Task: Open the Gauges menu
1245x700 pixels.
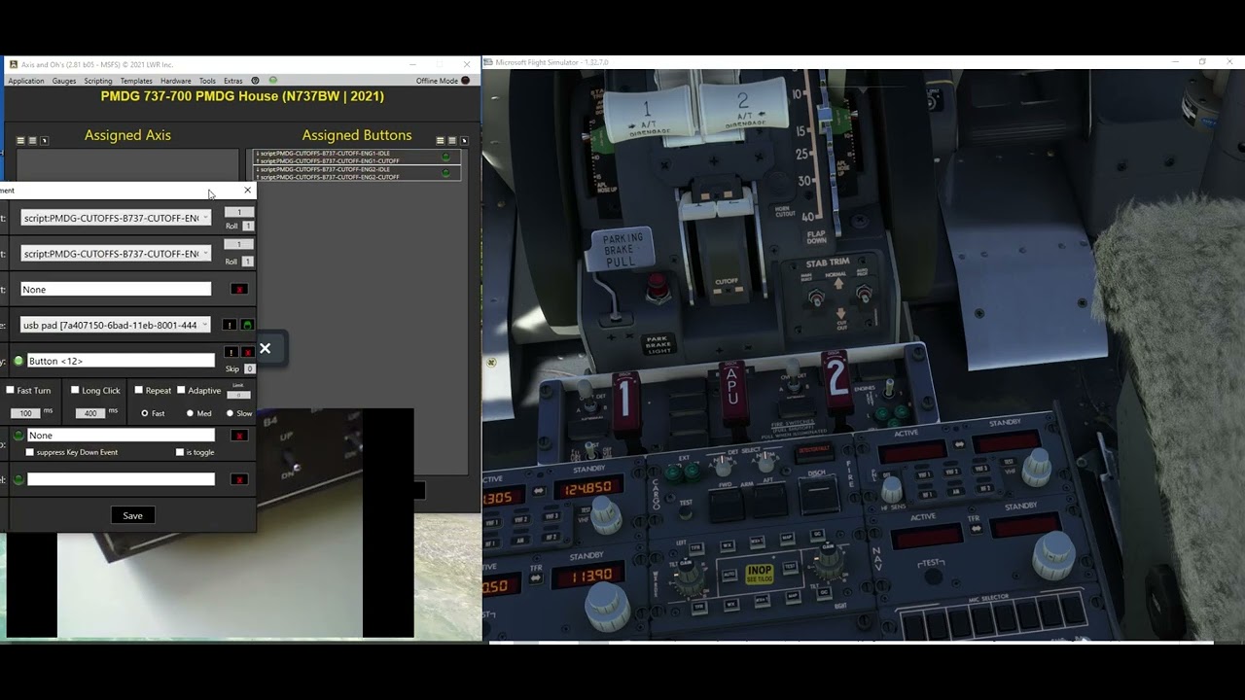Action: coord(64,81)
